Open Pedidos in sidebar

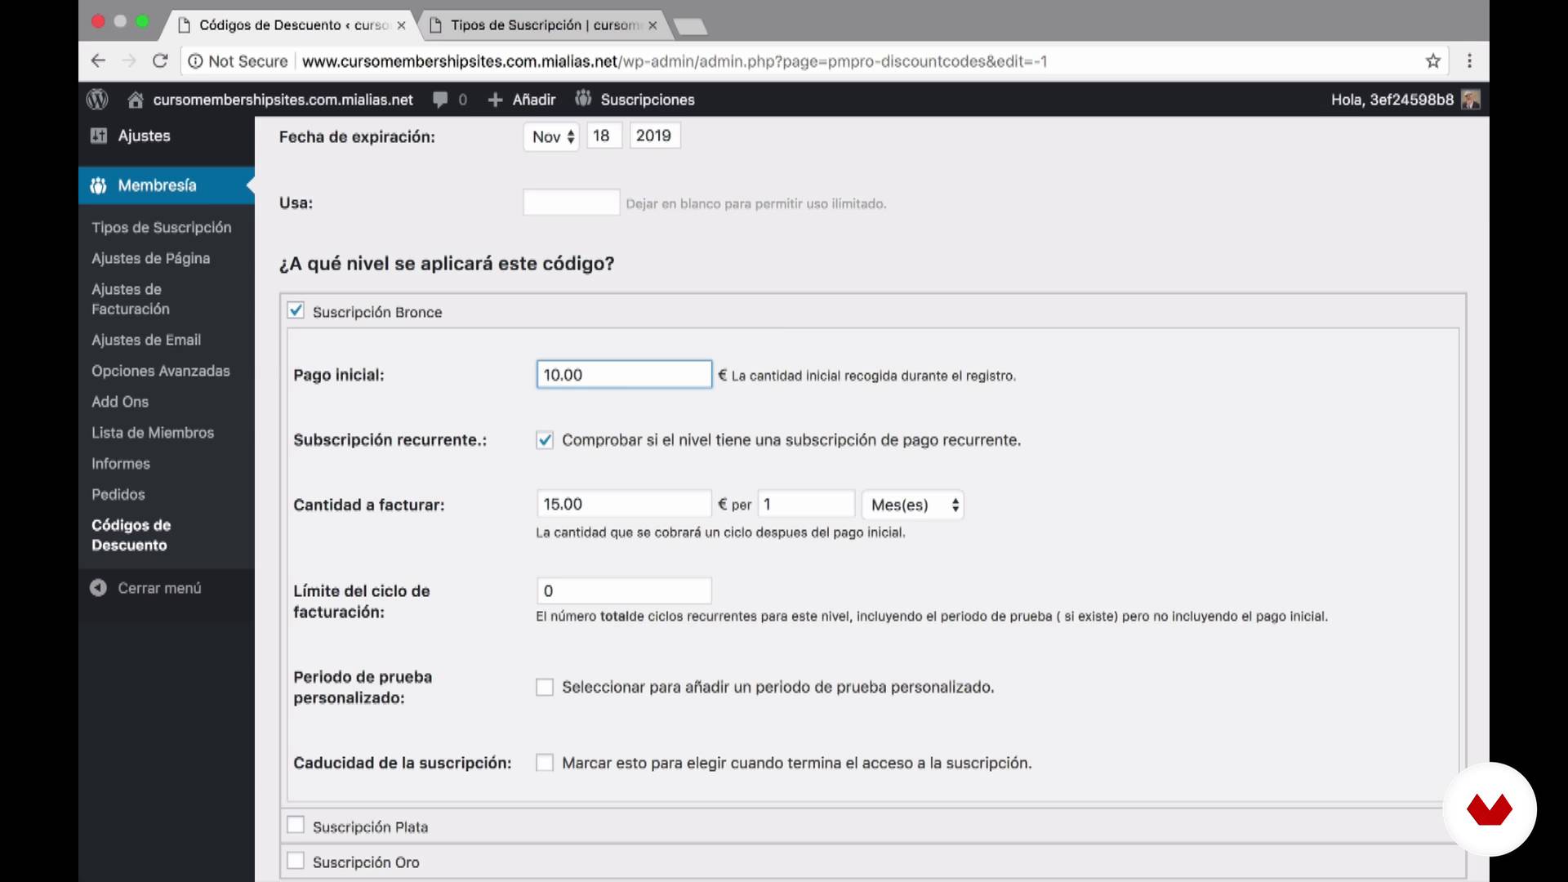tap(118, 495)
